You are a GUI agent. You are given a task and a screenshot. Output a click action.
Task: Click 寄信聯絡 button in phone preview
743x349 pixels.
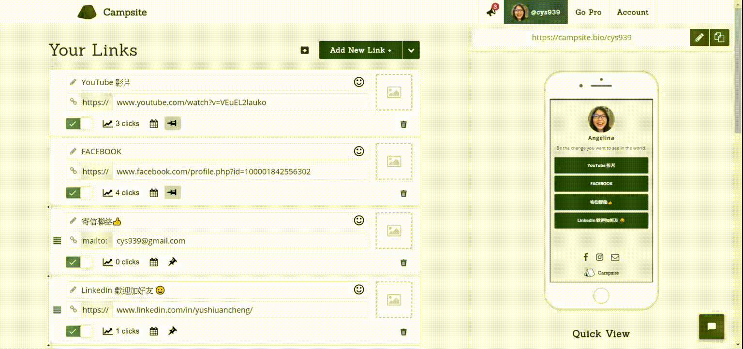pyautogui.click(x=601, y=202)
